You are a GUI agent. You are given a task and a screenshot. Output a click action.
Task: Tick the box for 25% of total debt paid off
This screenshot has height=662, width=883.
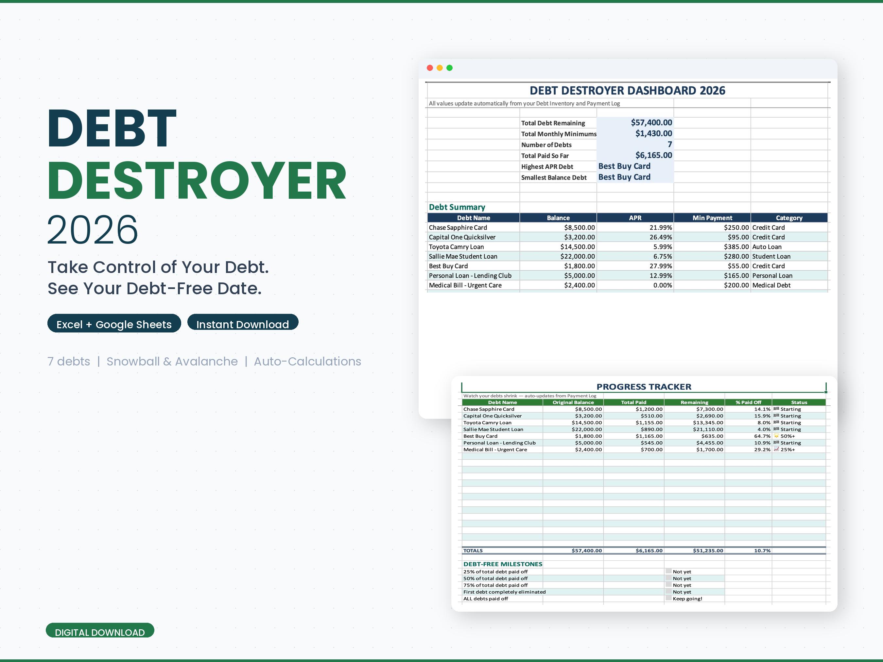click(x=669, y=571)
